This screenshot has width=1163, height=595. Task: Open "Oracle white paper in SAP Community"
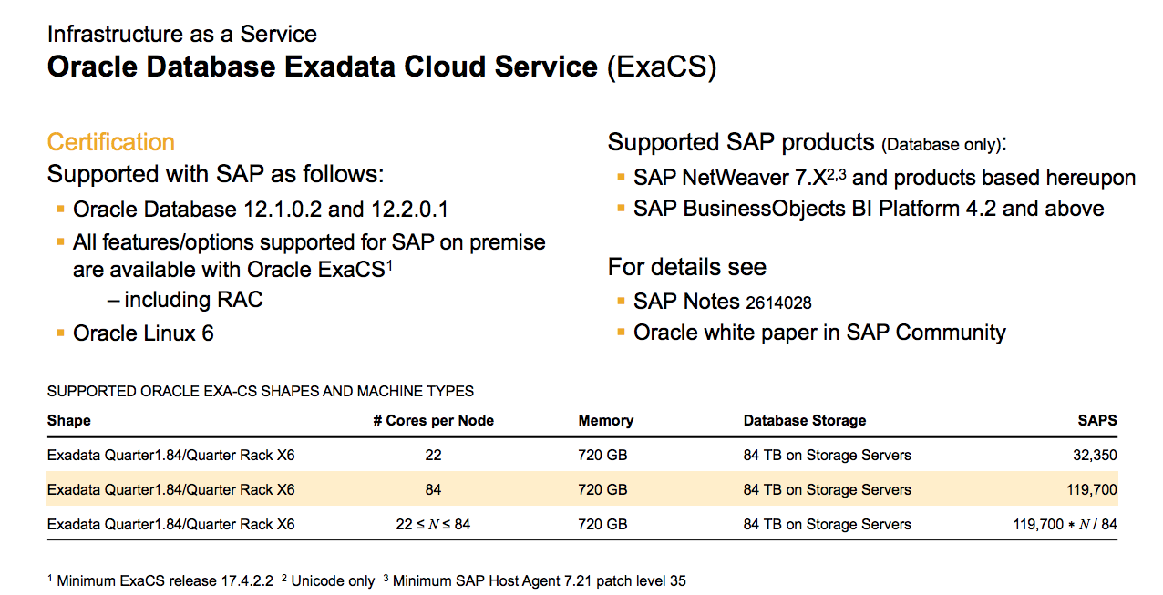coord(819,333)
